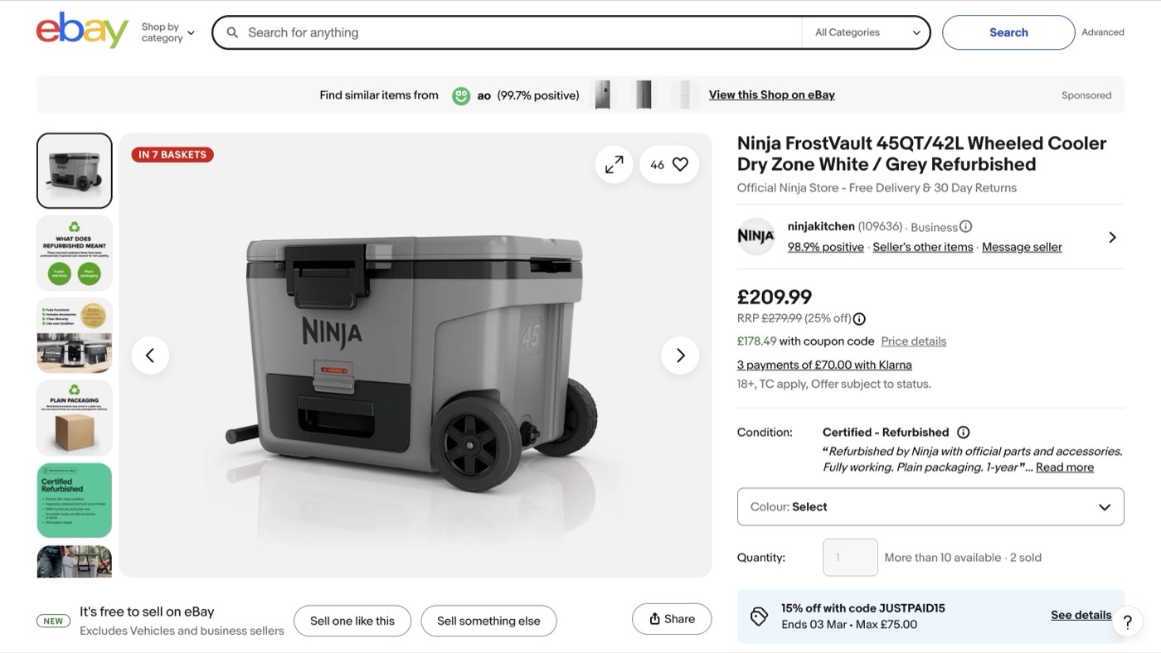
Task: Add item to watchlist with heart icon
Action: pos(680,165)
